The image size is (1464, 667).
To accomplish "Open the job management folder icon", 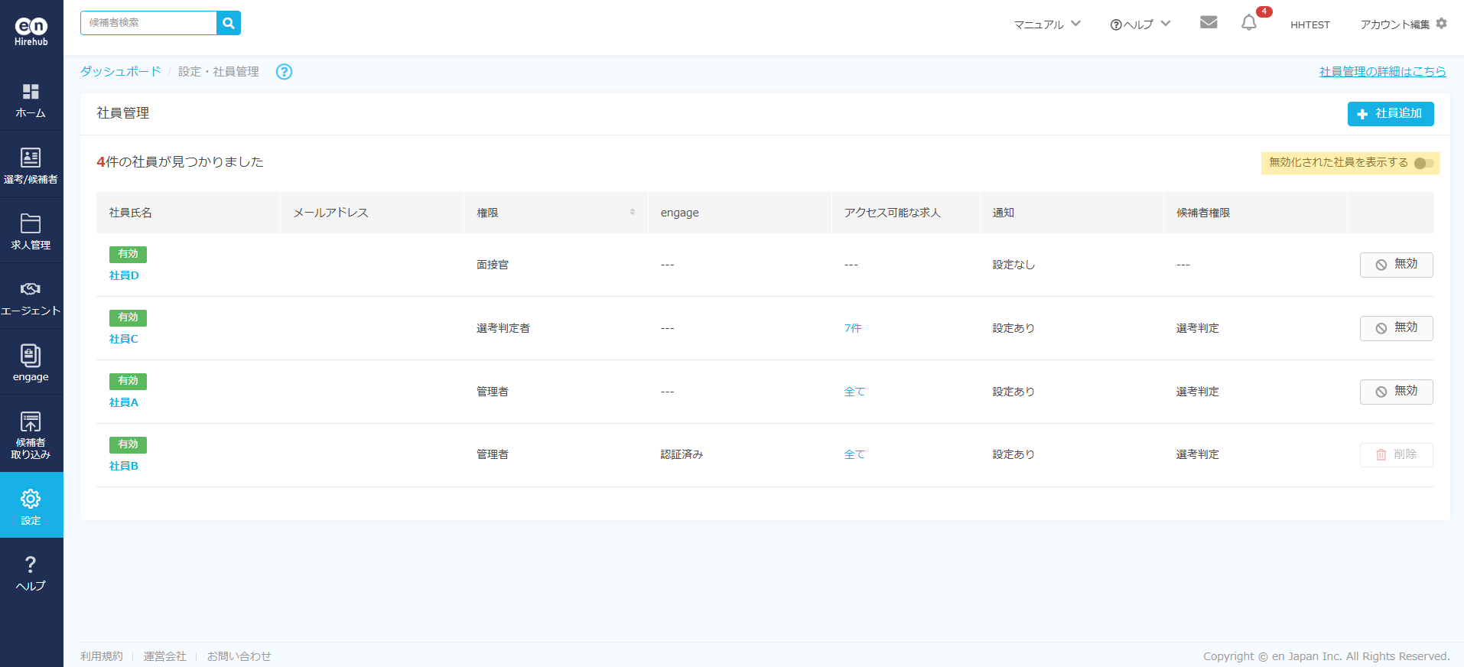I will (x=31, y=224).
